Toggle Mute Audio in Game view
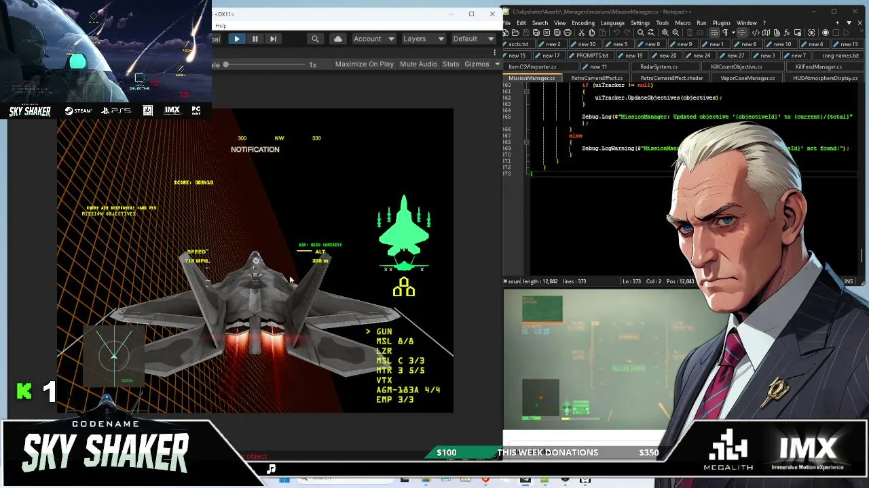 [418, 64]
